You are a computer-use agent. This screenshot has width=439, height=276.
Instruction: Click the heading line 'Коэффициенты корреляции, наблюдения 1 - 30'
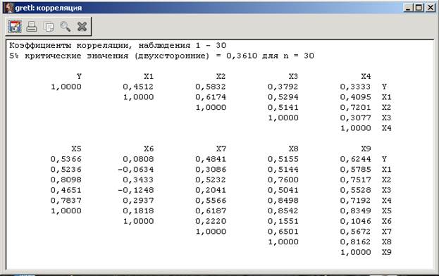tap(118, 45)
